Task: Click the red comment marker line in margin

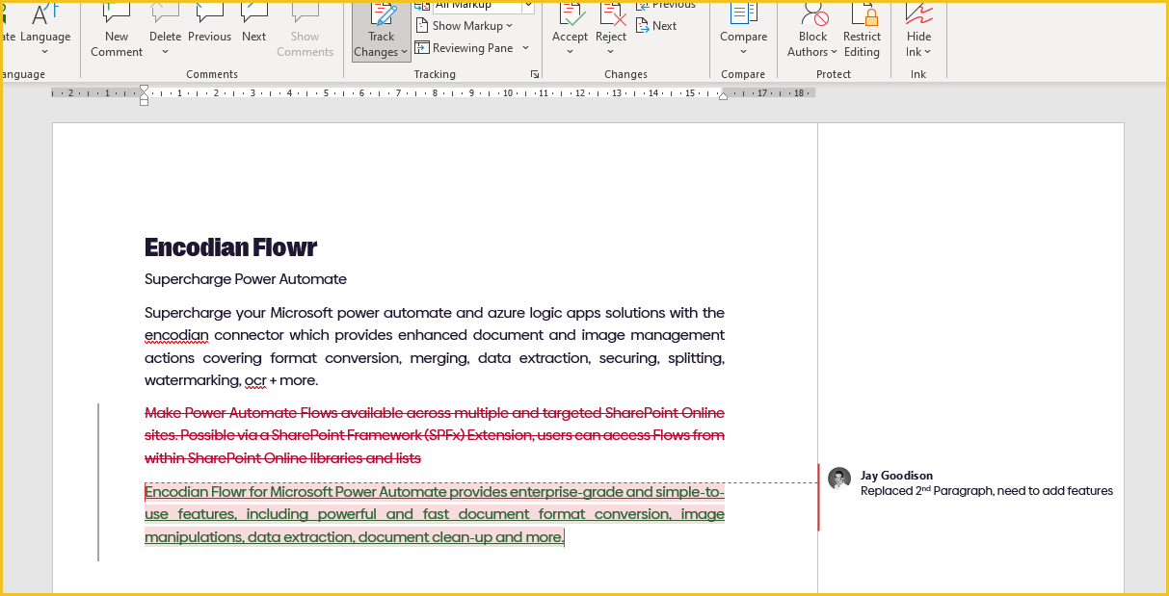Action: pos(819,497)
